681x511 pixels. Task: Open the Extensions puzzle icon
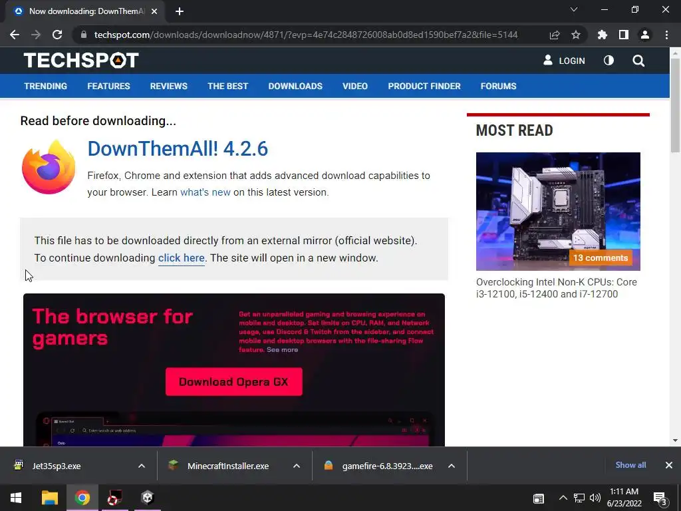603,35
